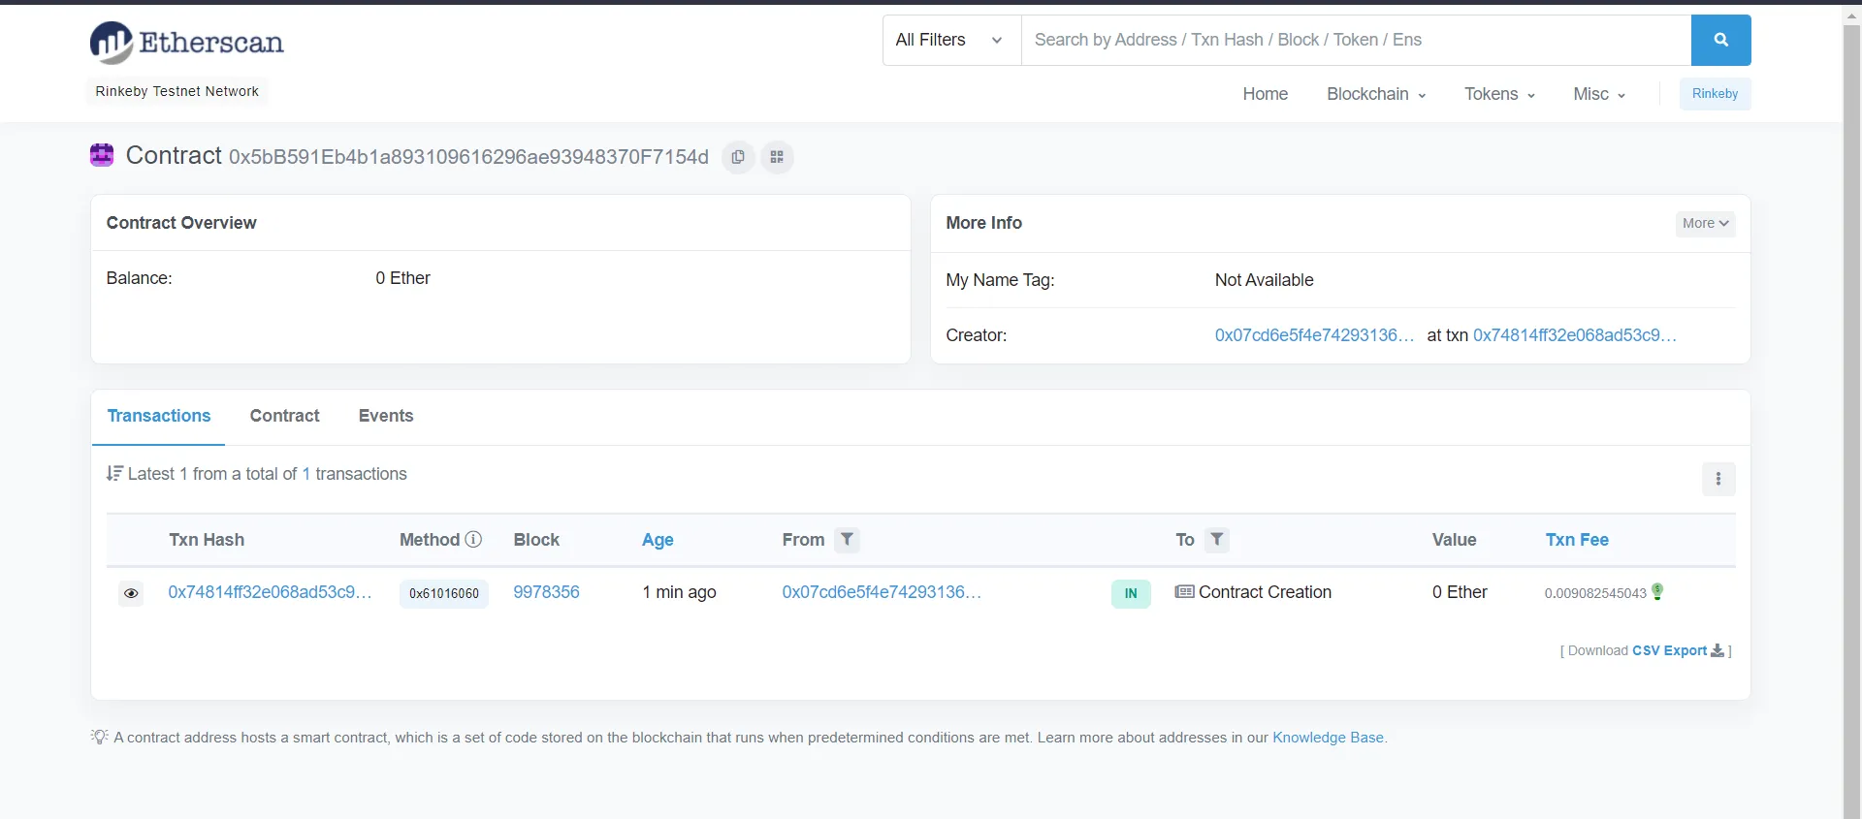
Task: Switch to the Transactions tab
Action: (x=159, y=416)
